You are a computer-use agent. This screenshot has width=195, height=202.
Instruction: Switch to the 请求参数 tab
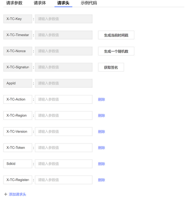(x=14, y=3)
